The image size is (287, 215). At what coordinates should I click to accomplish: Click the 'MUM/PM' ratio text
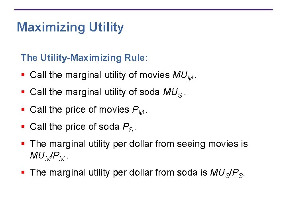(x=47, y=156)
